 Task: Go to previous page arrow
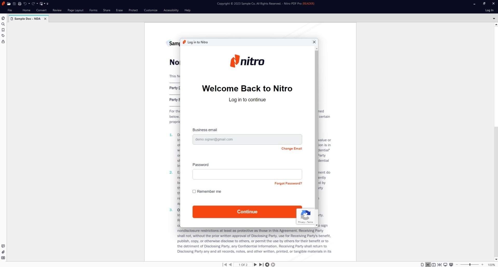[230, 264]
